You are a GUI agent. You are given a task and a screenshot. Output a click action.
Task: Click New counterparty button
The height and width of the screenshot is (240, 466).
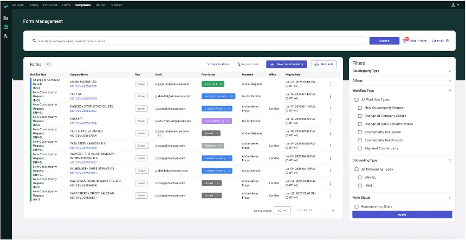(287, 64)
